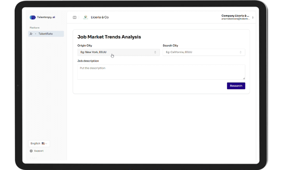Toggle the sidebar panel icon
The image size is (283, 170).
(75, 17)
